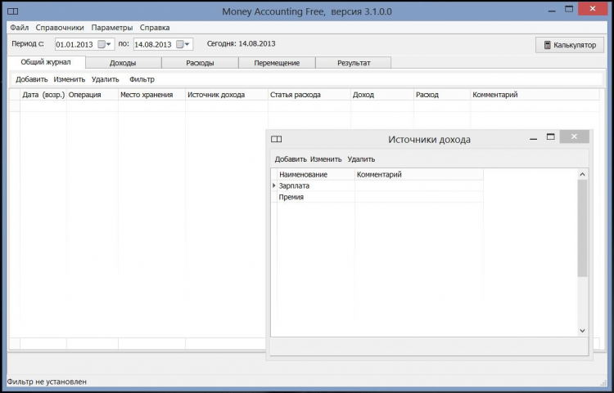Click scroll up arrow in Источники дохода

tap(582, 174)
